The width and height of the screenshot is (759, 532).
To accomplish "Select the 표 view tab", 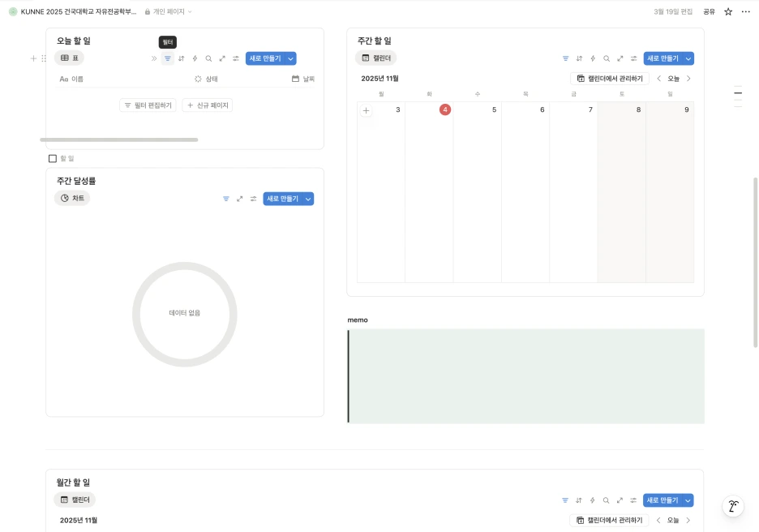I will pyautogui.click(x=69, y=58).
